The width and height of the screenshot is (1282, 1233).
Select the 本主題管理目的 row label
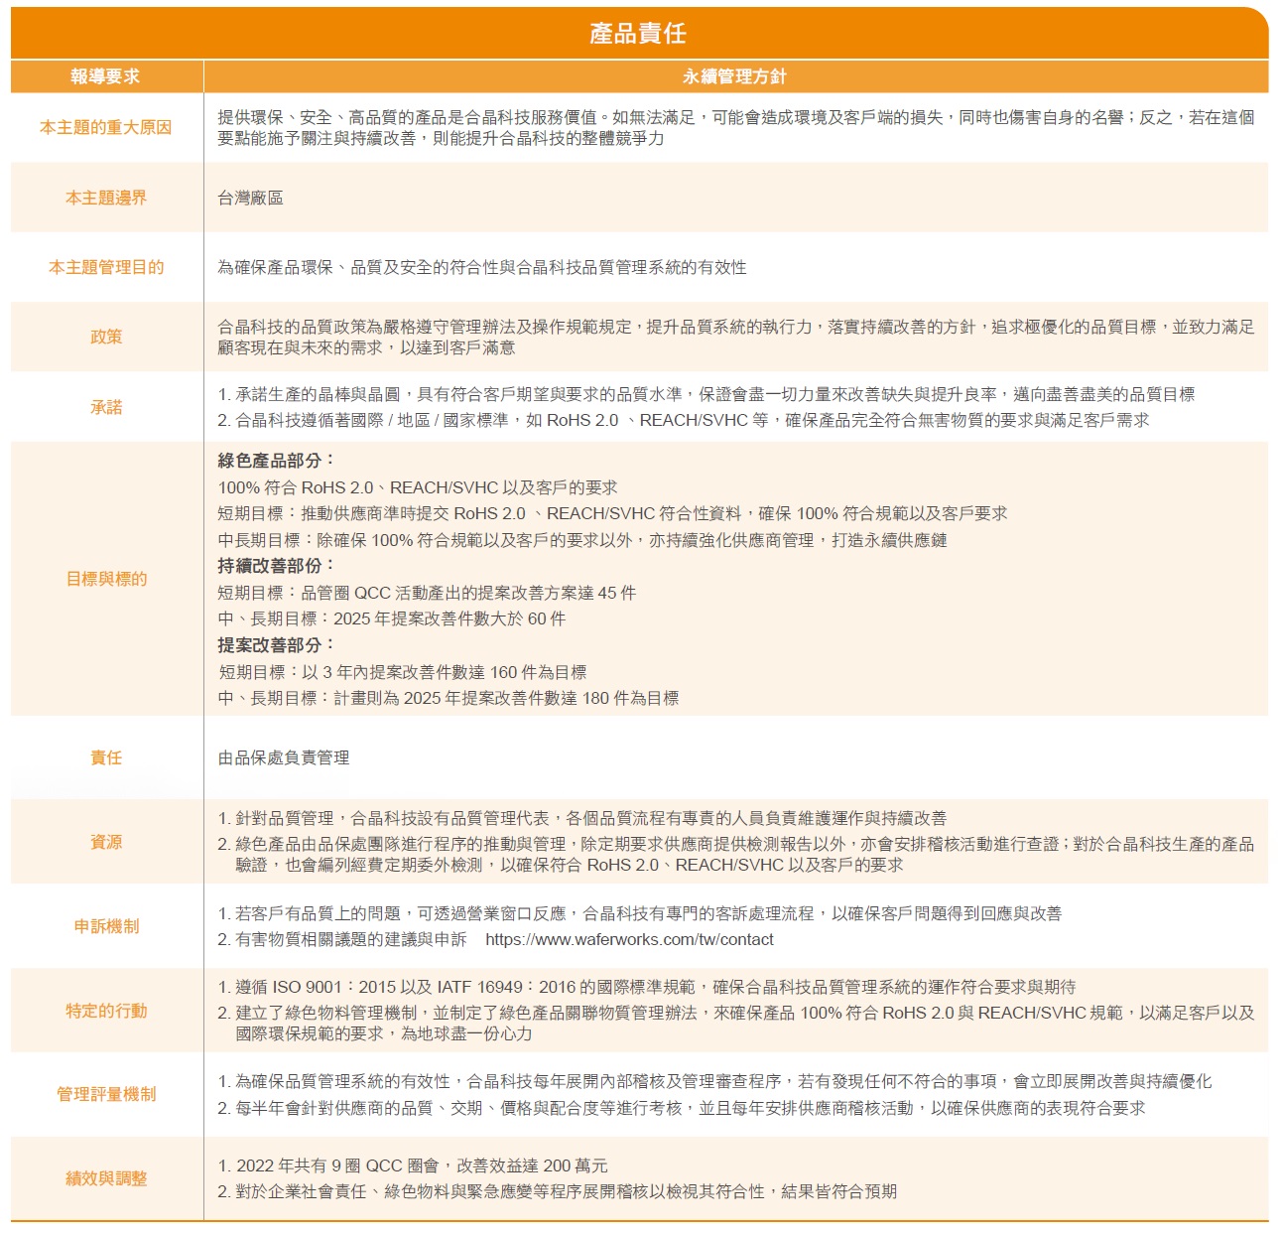(x=106, y=267)
